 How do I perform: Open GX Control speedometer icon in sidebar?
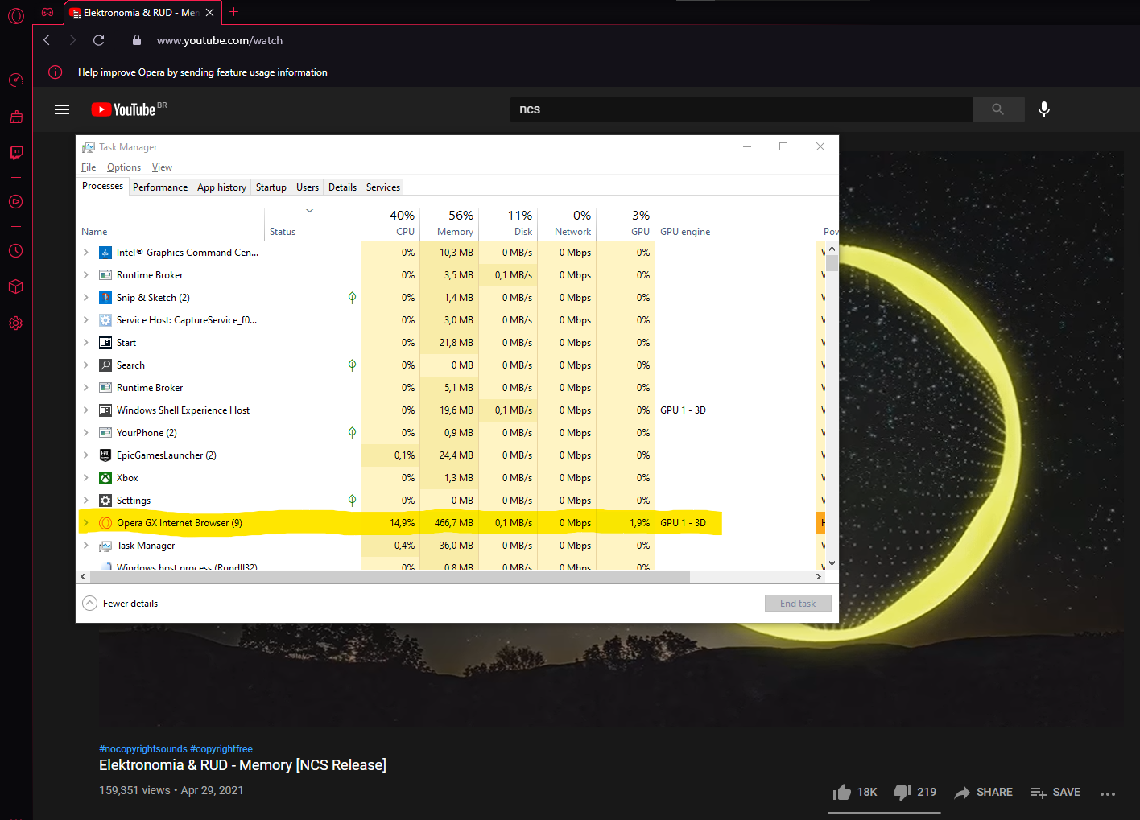click(15, 80)
